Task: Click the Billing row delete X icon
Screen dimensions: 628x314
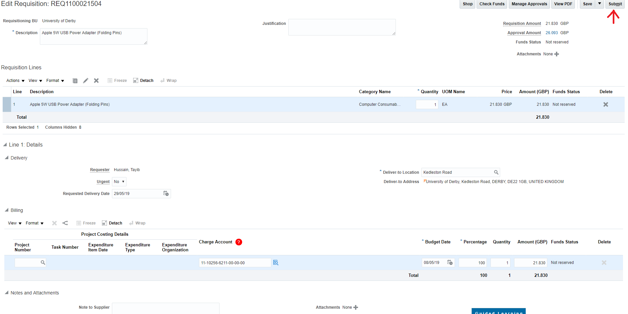Action: click(604, 263)
